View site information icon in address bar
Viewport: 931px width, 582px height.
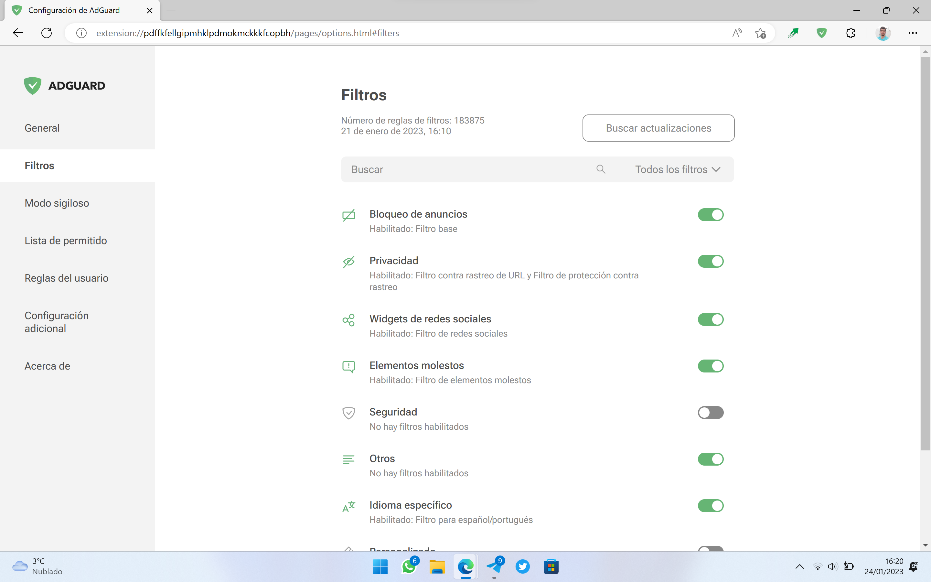tap(81, 33)
